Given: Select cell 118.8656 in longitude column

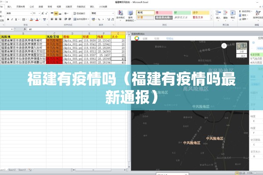Looking at the screenshot, I should (x=89, y=40).
